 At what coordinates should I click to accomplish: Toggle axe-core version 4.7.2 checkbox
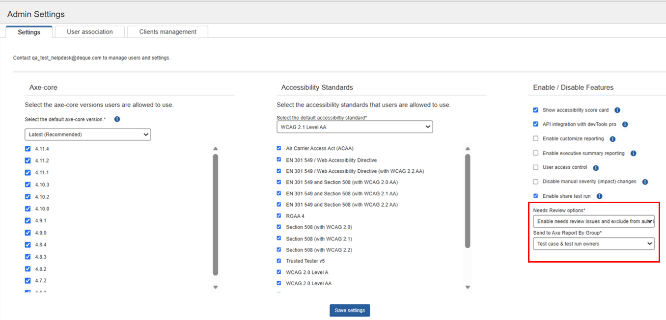(28, 281)
